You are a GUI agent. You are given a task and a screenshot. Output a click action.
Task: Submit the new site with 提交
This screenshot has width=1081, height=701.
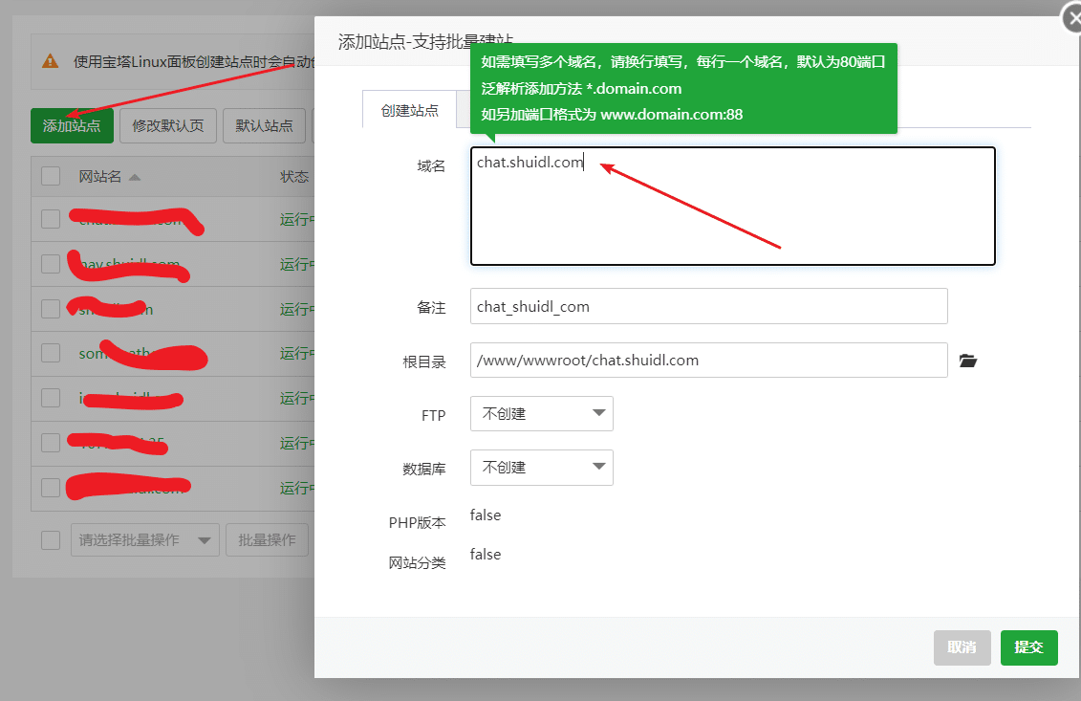(1028, 647)
